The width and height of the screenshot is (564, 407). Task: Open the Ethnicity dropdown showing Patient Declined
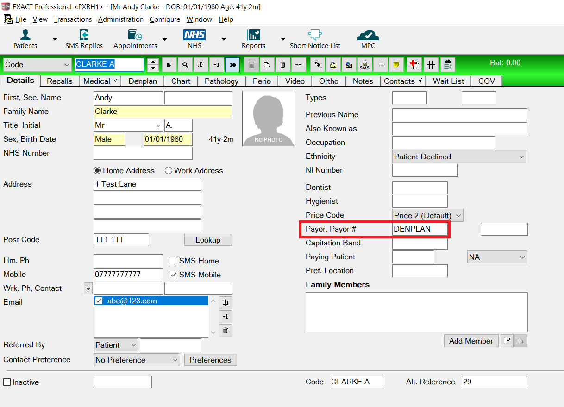pos(522,157)
